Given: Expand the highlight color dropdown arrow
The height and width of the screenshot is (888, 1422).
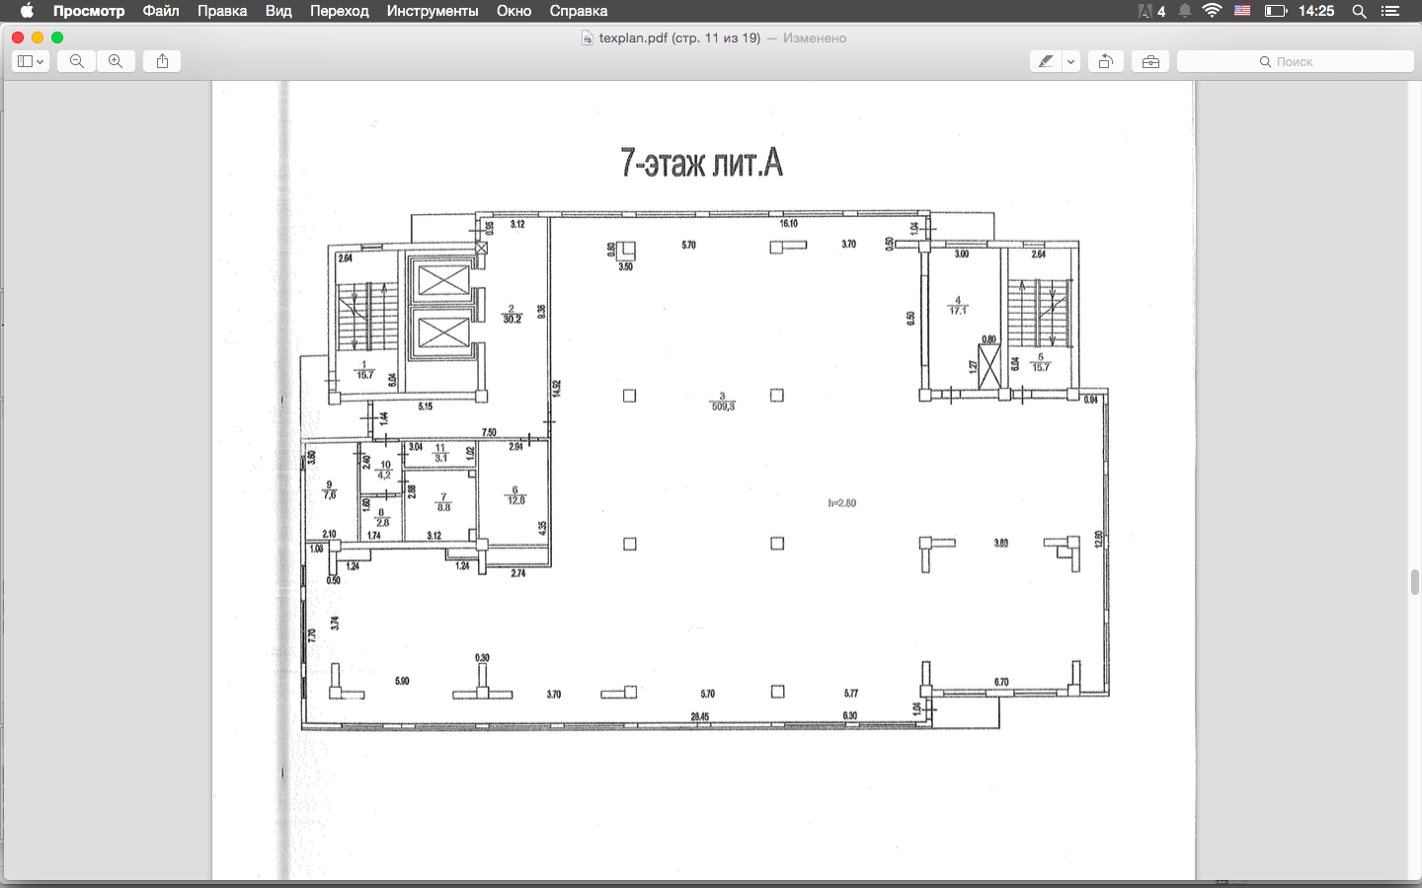Looking at the screenshot, I should pyautogui.click(x=1070, y=61).
